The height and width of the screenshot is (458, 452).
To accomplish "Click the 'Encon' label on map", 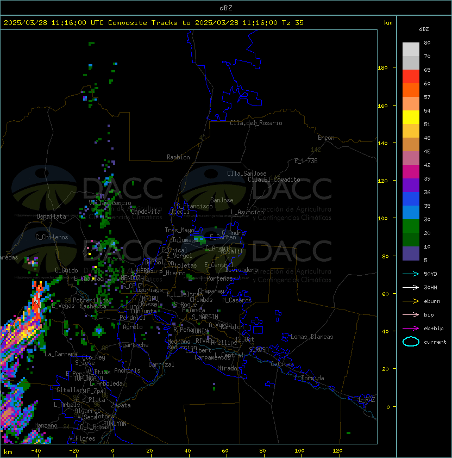I will coord(326,138).
